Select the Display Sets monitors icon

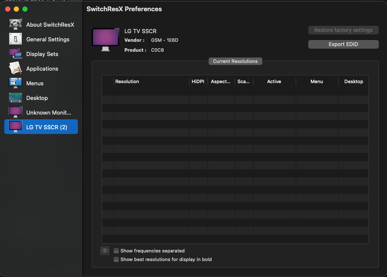tap(15, 54)
